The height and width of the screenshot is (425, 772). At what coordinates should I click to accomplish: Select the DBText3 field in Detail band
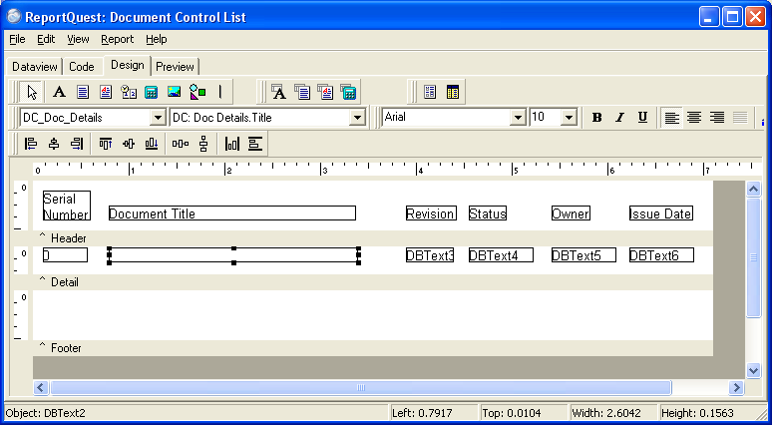tap(430, 255)
